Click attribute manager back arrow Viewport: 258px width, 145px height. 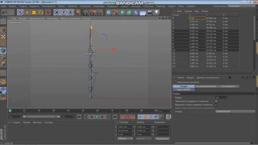[x=230, y=77]
